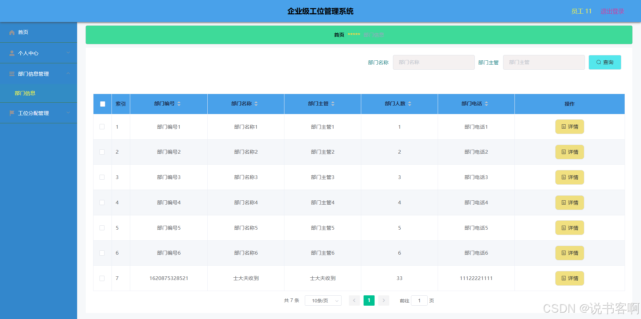Click the home icon in sidebar

click(x=12, y=32)
